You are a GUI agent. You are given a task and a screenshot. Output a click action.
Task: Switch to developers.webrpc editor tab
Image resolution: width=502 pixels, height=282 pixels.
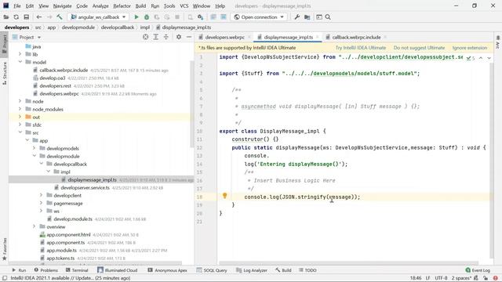[224, 37]
